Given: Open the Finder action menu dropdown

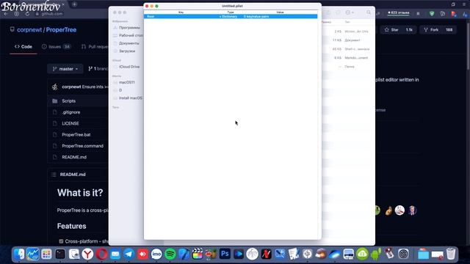Looking at the screenshot, I should pyautogui.click(x=350, y=12).
